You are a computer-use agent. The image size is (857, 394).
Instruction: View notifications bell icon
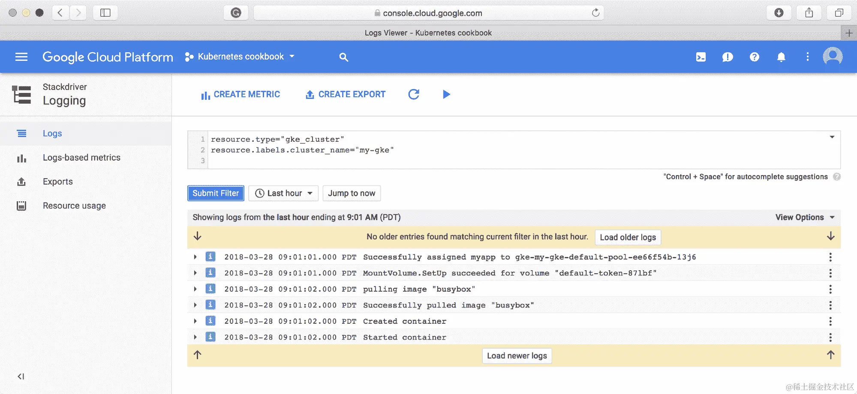[781, 57]
